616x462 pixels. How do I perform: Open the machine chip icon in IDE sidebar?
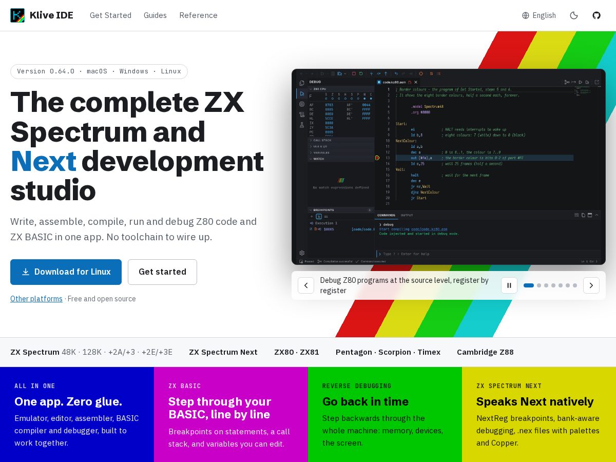click(x=302, y=104)
